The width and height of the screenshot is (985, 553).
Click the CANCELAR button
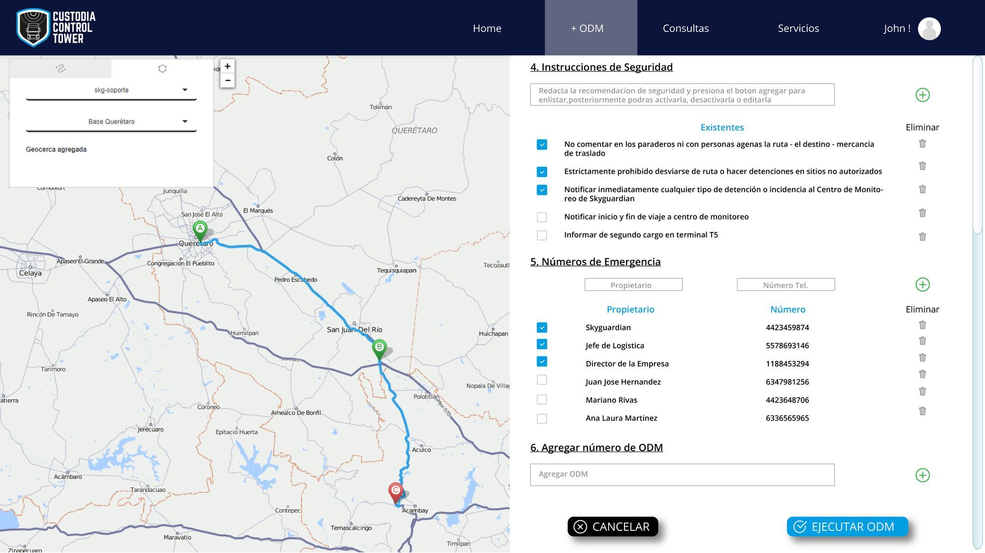coord(612,526)
